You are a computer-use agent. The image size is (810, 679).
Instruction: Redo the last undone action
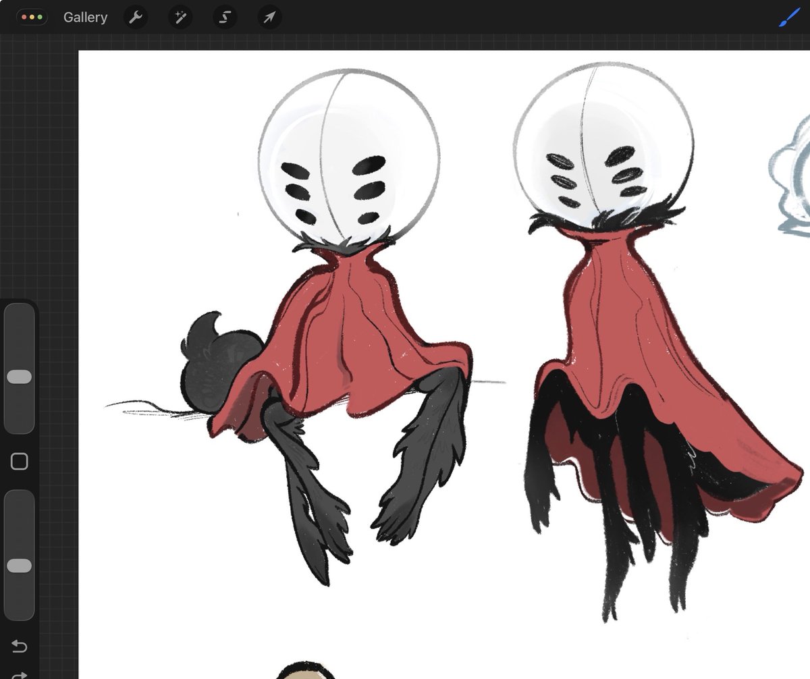(20, 674)
